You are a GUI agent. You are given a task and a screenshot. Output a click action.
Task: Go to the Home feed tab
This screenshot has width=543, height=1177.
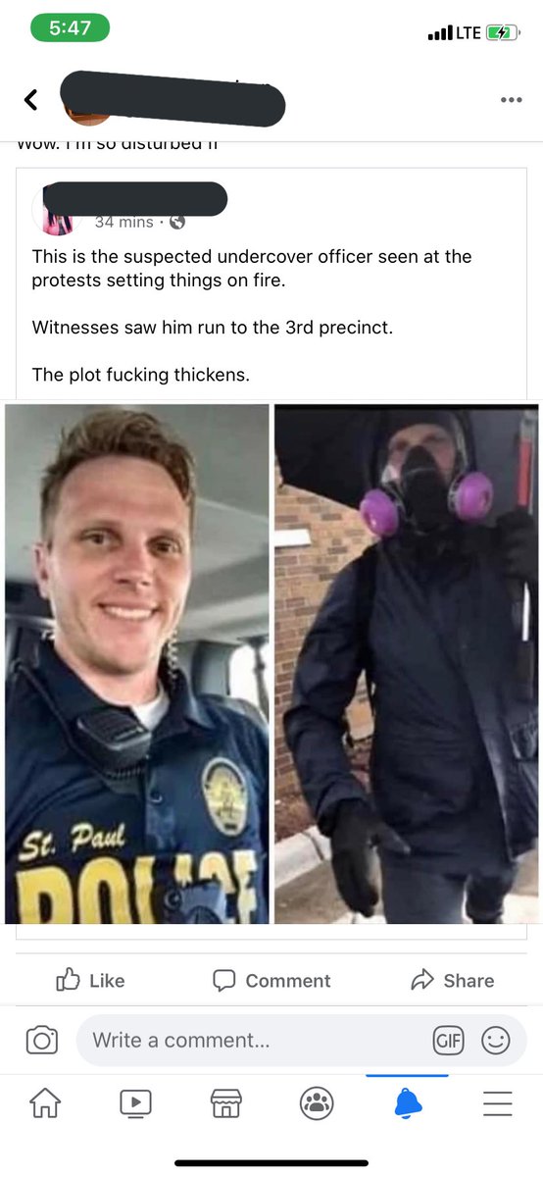click(45, 1103)
